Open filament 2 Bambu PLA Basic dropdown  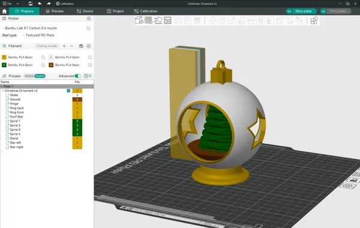(67, 57)
